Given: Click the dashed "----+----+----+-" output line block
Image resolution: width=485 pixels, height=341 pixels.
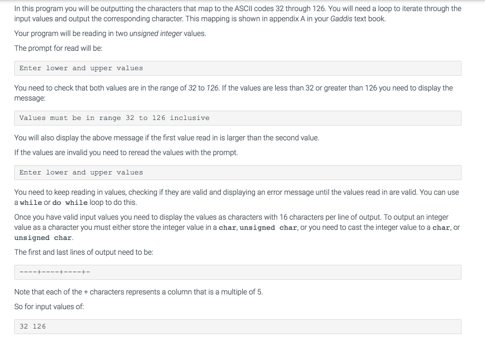Looking at the screenshot, I should pyautogui.click(x=238, y=272).
